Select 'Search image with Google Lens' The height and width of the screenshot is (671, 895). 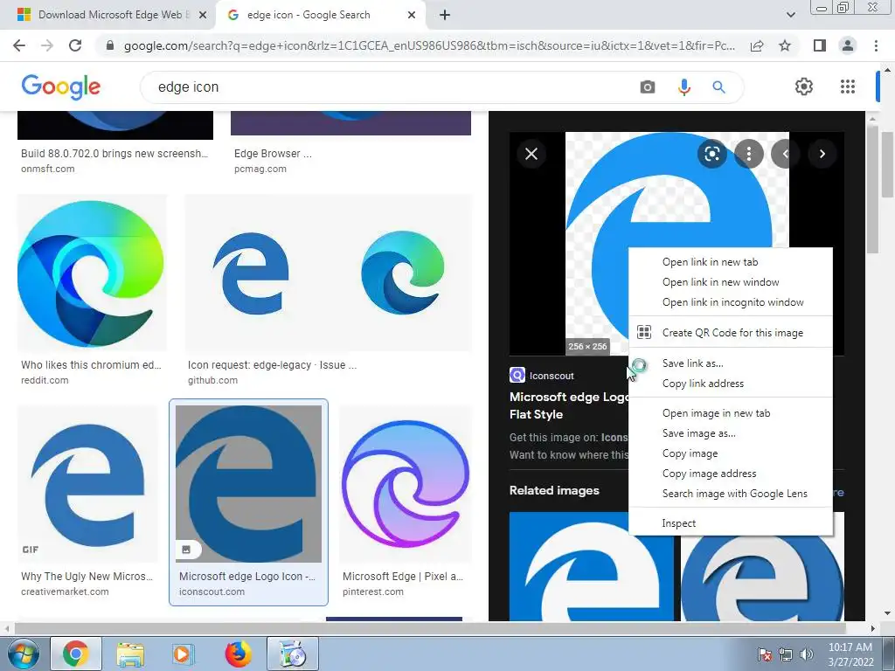pyautogui.click(x=731, y=494)
